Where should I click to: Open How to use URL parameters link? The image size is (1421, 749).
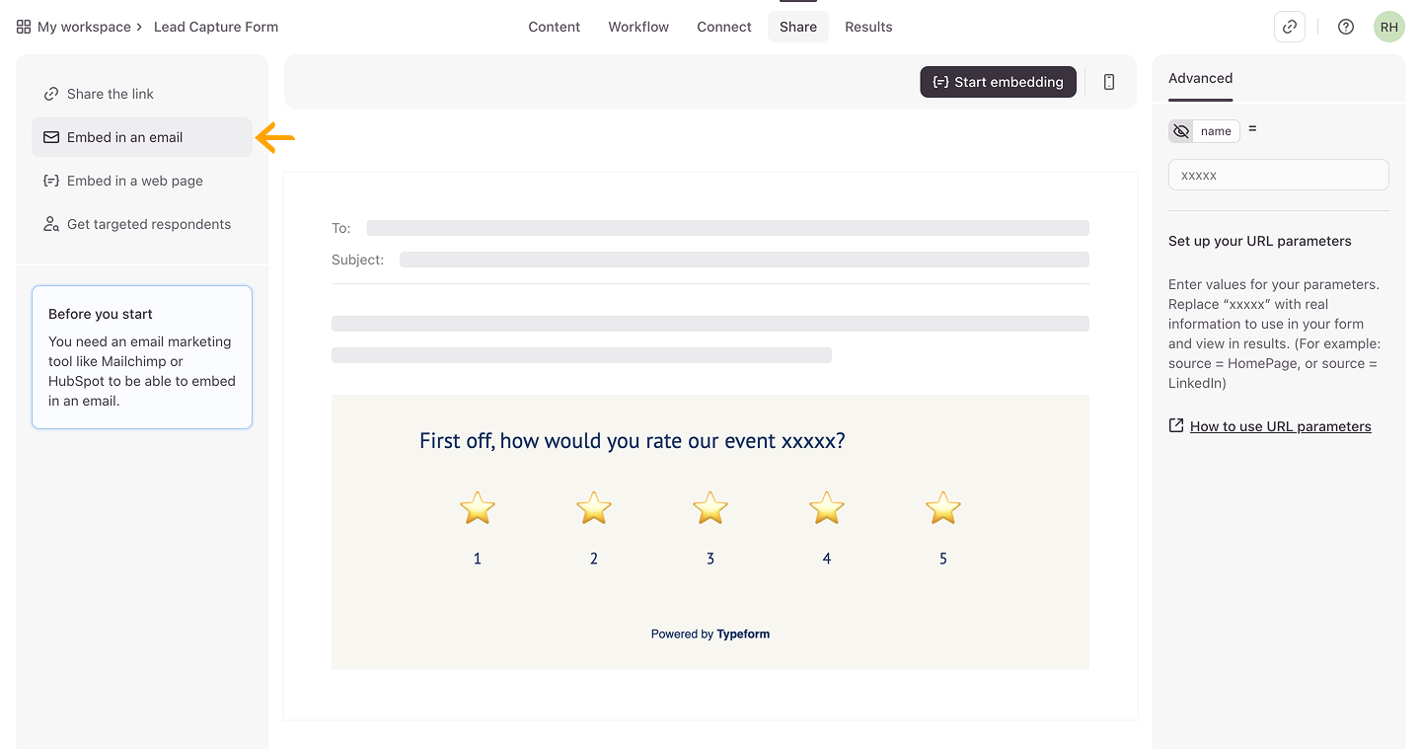click(1280, 426)
